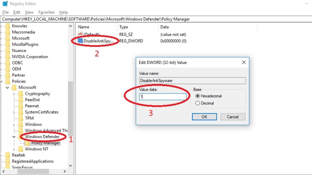Open the Favorites menu
312x175 pixels.
(46, 12)
